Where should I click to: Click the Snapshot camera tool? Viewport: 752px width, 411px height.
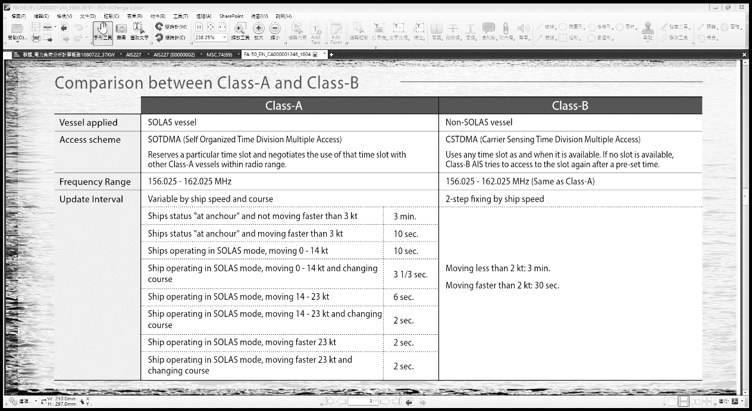pyautogui.click(x=121, y=32)
